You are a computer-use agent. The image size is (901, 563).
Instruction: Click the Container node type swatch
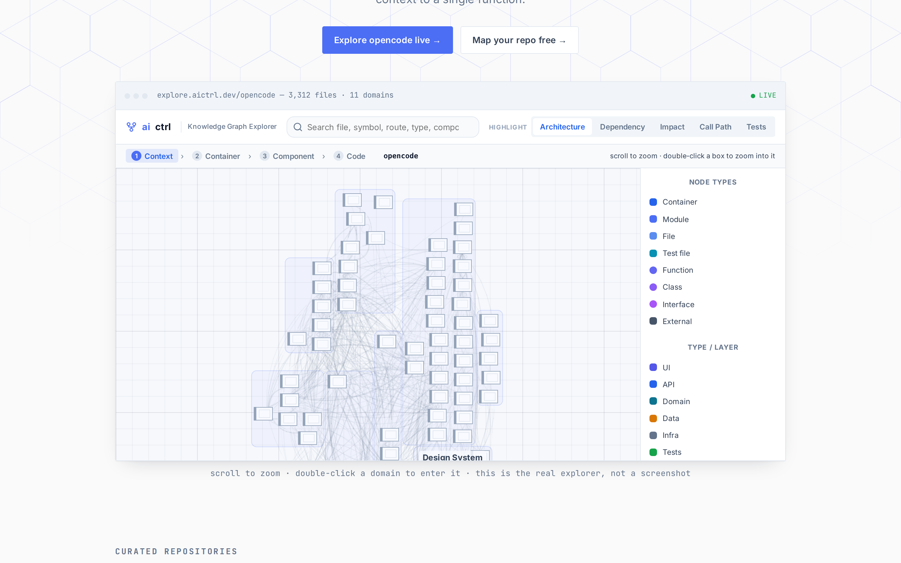653,202
